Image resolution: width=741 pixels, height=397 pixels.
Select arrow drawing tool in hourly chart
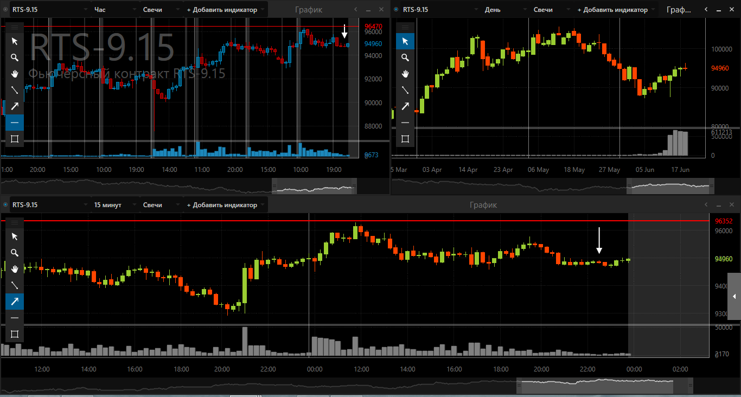15,106
